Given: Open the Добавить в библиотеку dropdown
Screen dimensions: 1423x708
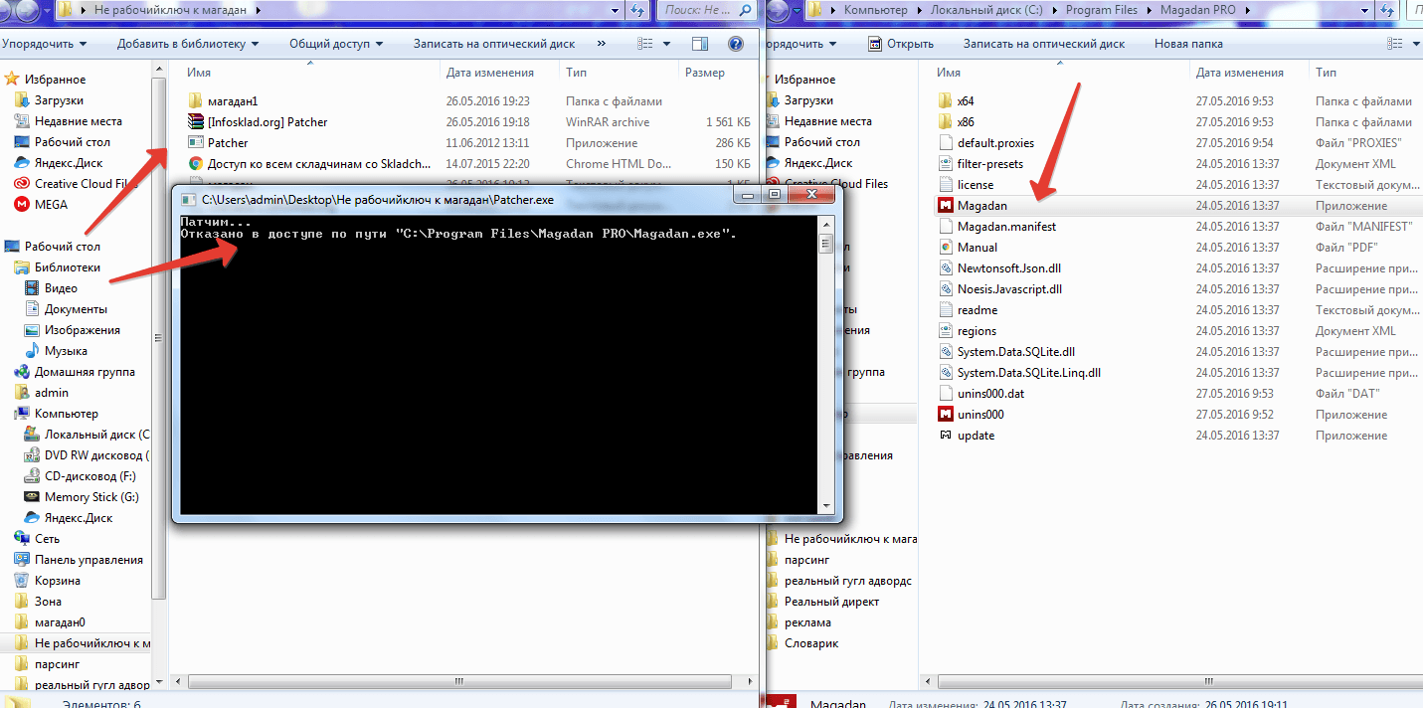Looking at the screenshot, I should pos(188,44).
